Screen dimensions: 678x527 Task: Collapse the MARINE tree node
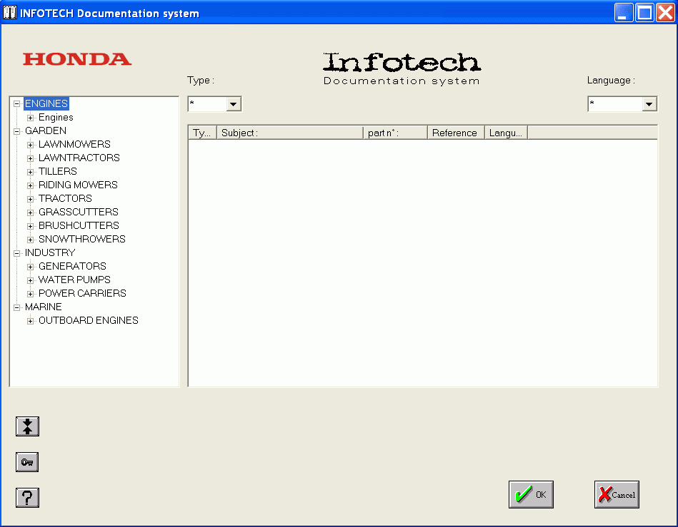[x=17, y=307]
